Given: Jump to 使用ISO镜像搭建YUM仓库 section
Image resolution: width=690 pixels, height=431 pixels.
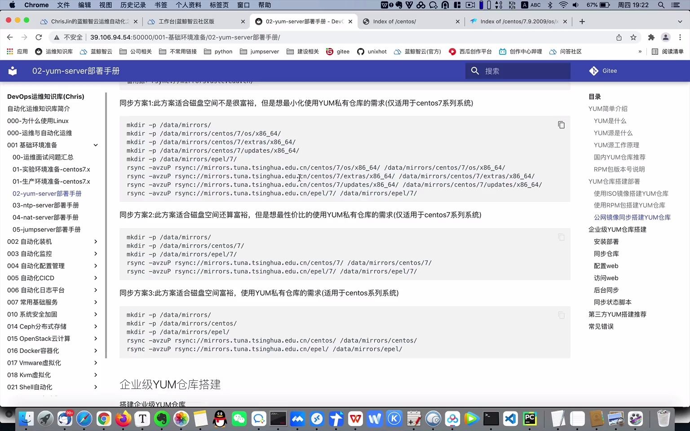Looking at the screenshot, I should (x=631, y=194).
